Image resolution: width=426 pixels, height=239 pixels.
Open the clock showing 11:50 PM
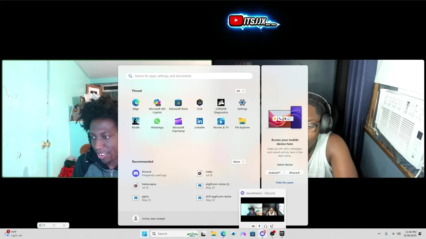[411, 234]
